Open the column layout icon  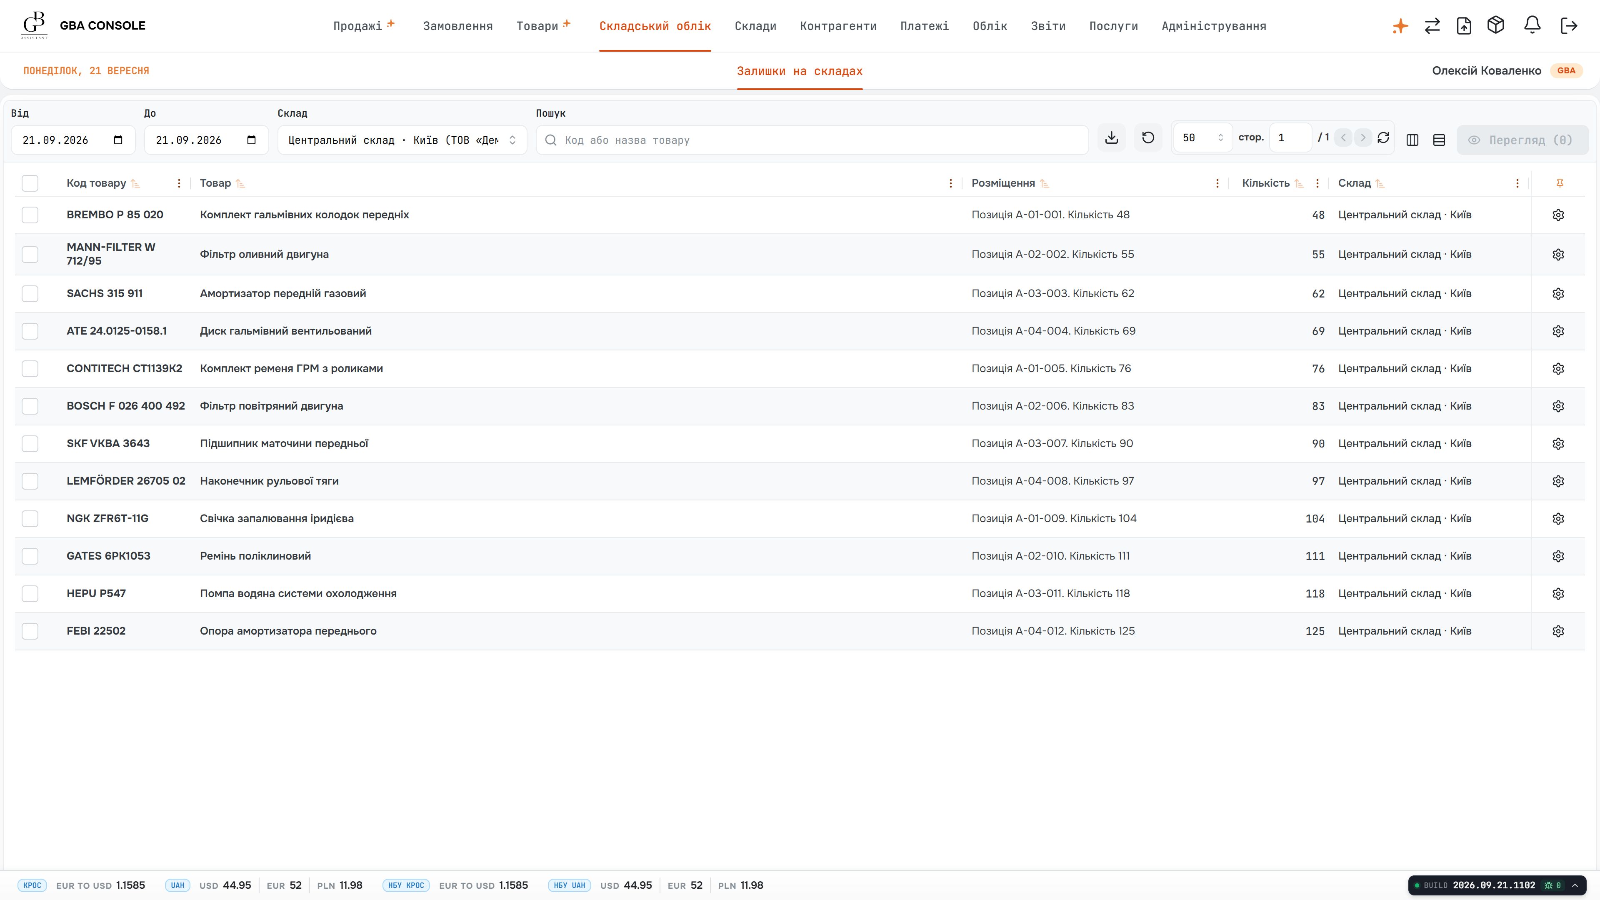1412,140
